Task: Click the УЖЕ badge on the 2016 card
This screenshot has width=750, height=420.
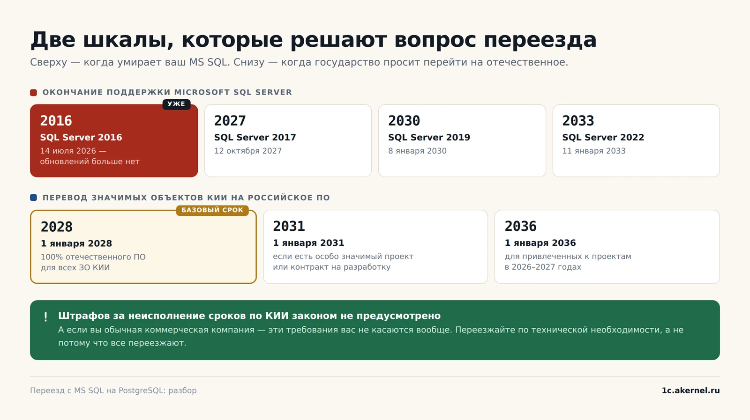Action: point(176,104)
